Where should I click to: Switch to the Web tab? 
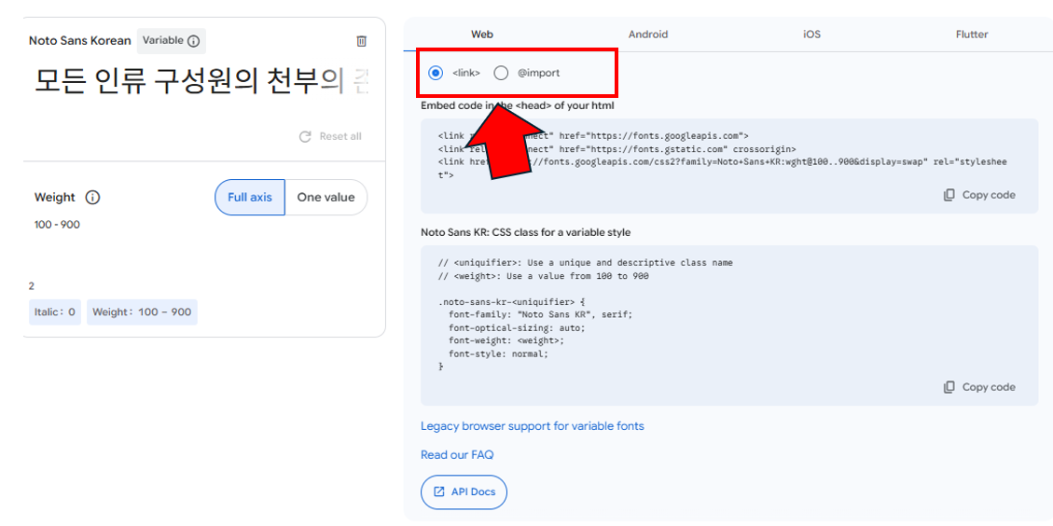483,35
